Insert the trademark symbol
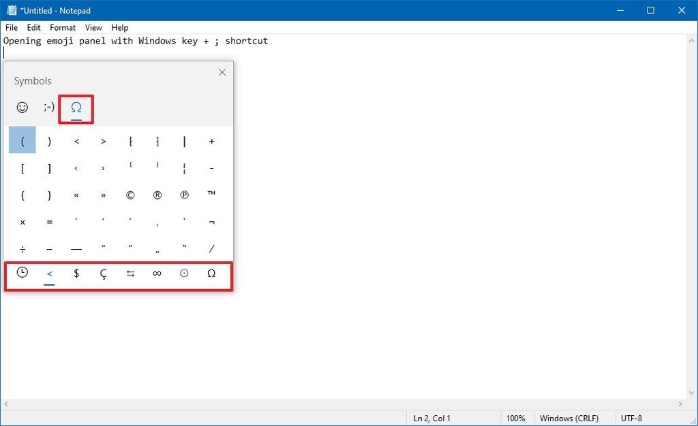698x426 pixels. (211, 195)
